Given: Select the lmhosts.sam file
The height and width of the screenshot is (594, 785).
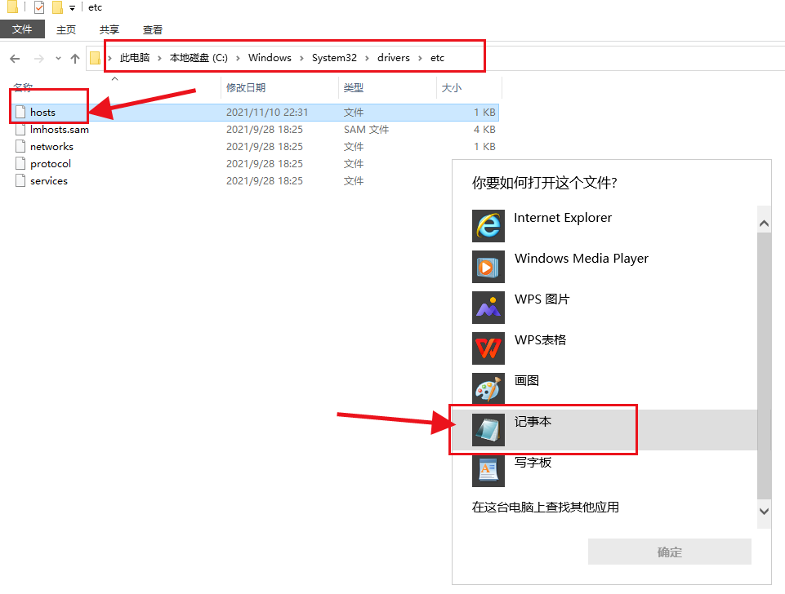Looking at the screenshot, I should [x=59, y=130].
